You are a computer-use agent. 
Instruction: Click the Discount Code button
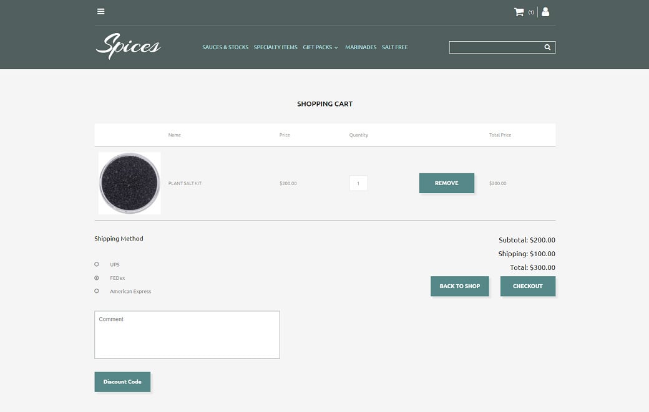pos(122,381)
